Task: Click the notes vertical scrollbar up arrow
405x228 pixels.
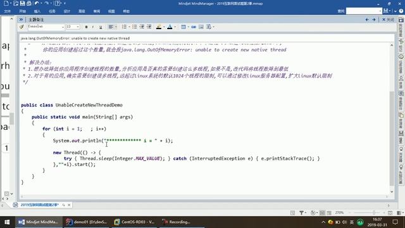Action: point(392,45)
